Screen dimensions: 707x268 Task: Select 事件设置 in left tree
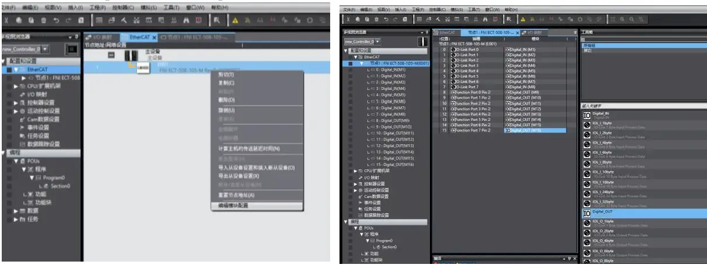[39, 127]
